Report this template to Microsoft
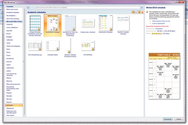 [x=157, y=26]
